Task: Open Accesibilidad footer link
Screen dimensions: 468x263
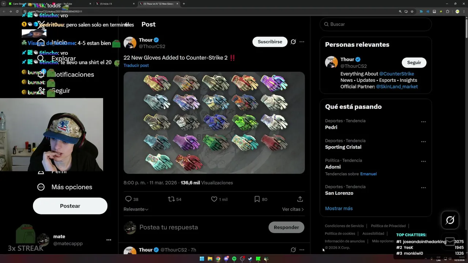Action: click(373, 233)
